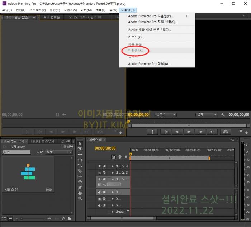Open Adobe Premiere Pro 정보(A) entry
The width and height of the screenshot is (251, 227).
[149, 64]
